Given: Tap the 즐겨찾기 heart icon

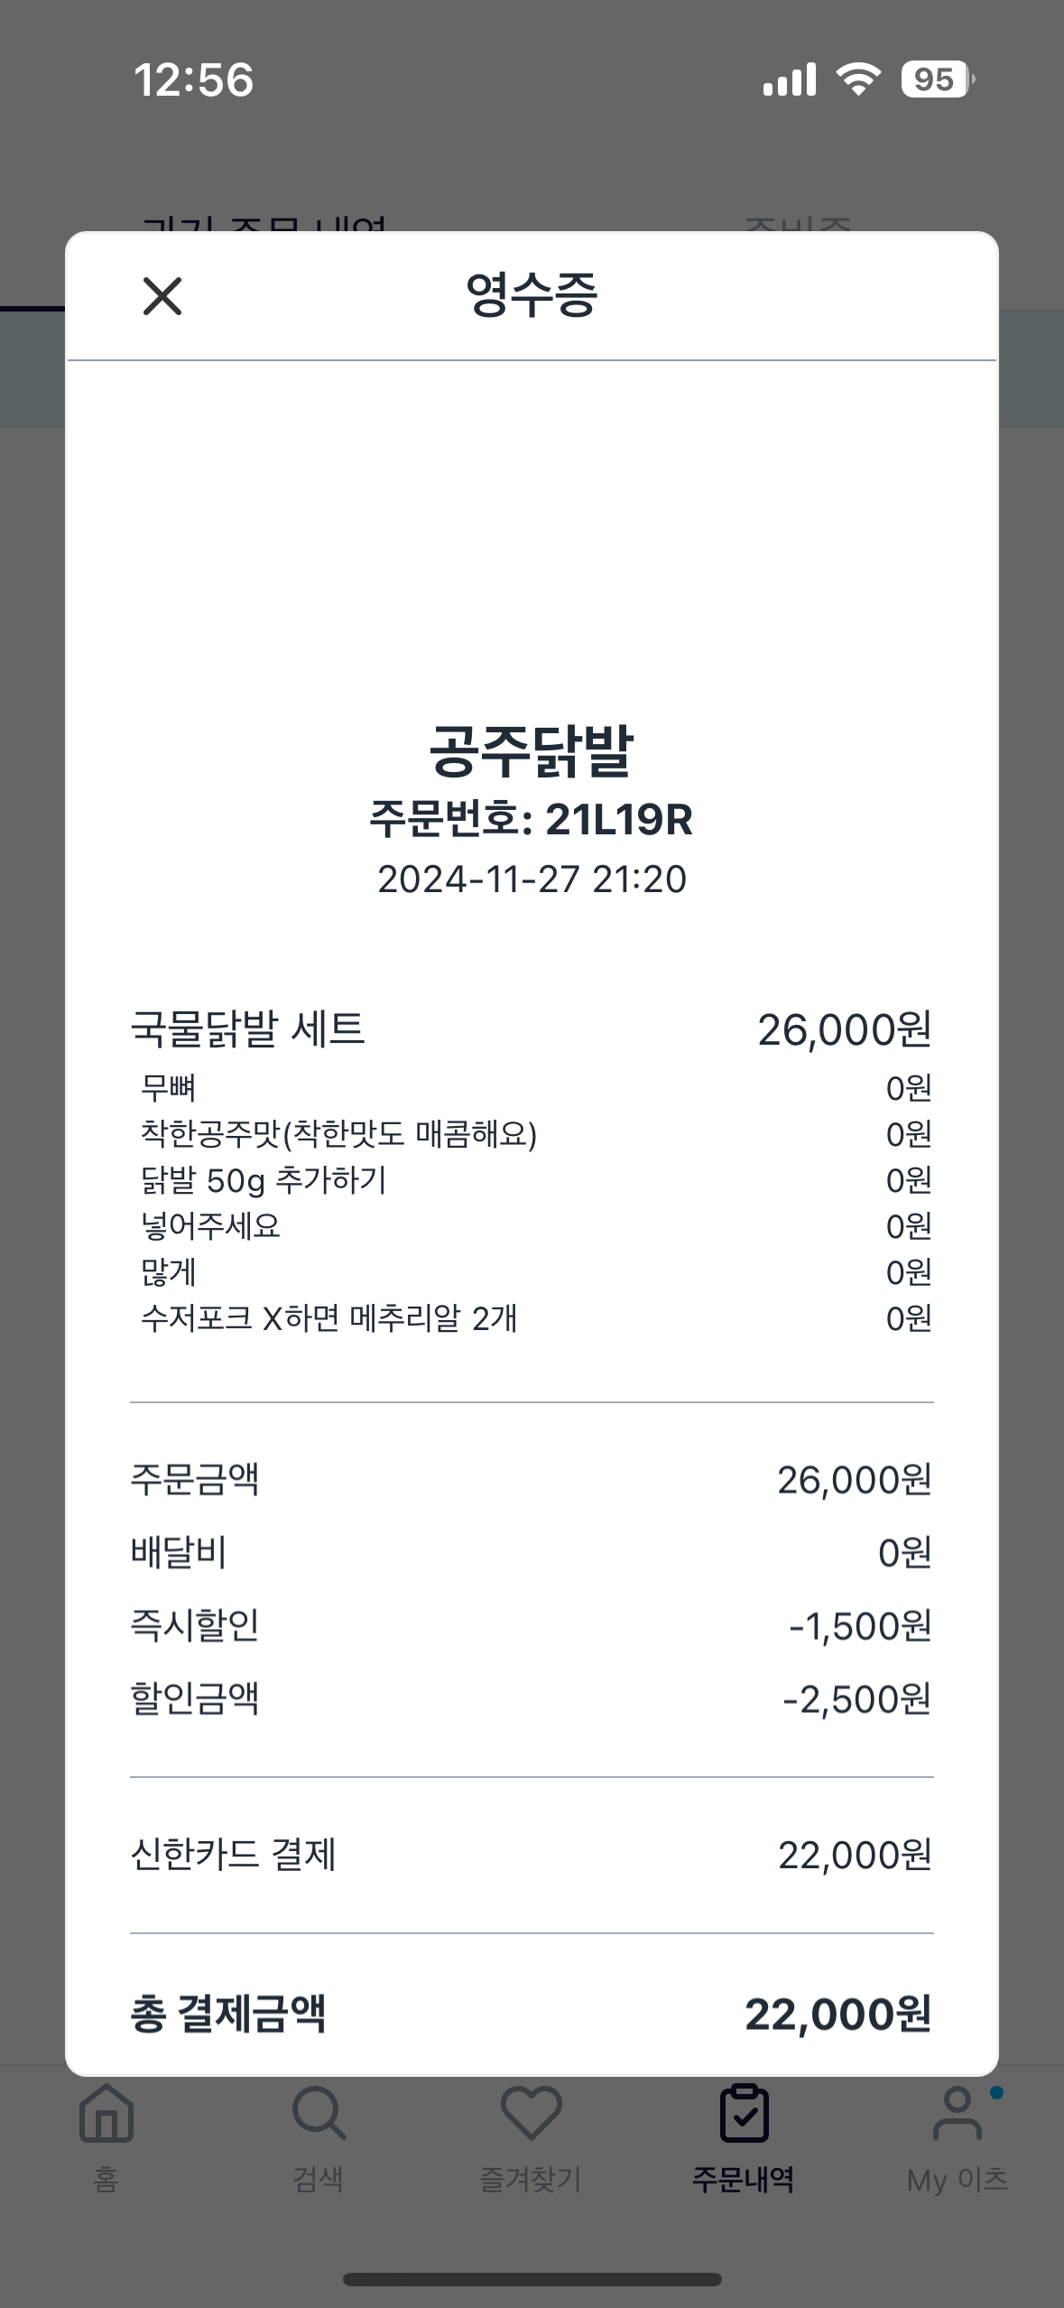Looking at the screenshot, I should pos(531,2113).
